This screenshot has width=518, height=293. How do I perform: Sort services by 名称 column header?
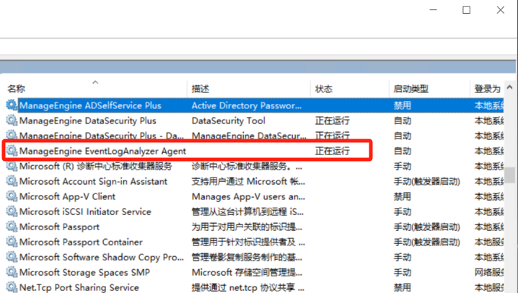pyautogui.click(x=17, y=89)
